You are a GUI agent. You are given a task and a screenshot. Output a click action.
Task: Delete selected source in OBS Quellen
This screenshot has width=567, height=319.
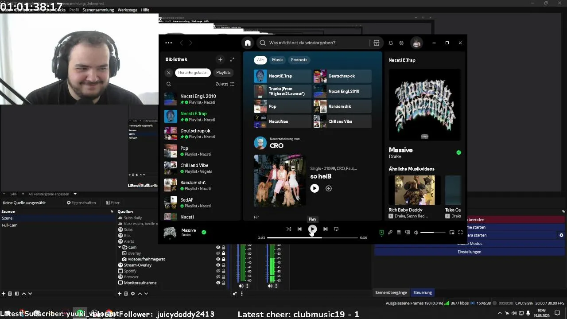tap(126, 293)
